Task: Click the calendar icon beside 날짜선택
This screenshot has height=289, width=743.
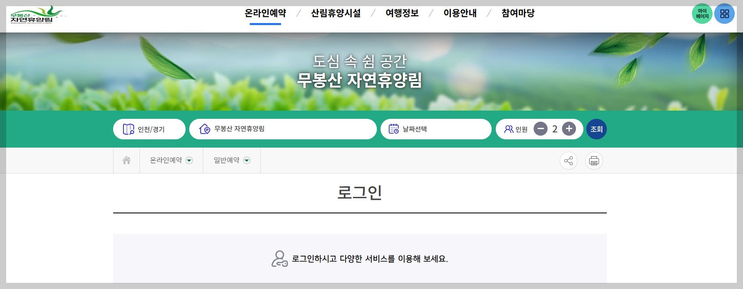Action: (x=394, y=129)
